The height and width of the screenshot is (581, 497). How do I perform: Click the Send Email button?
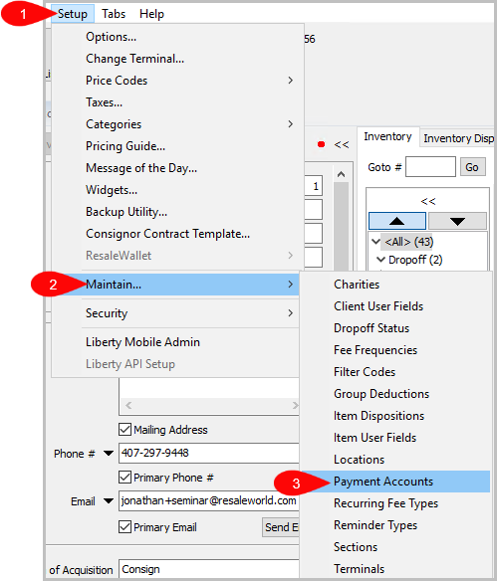coord(281,527)
